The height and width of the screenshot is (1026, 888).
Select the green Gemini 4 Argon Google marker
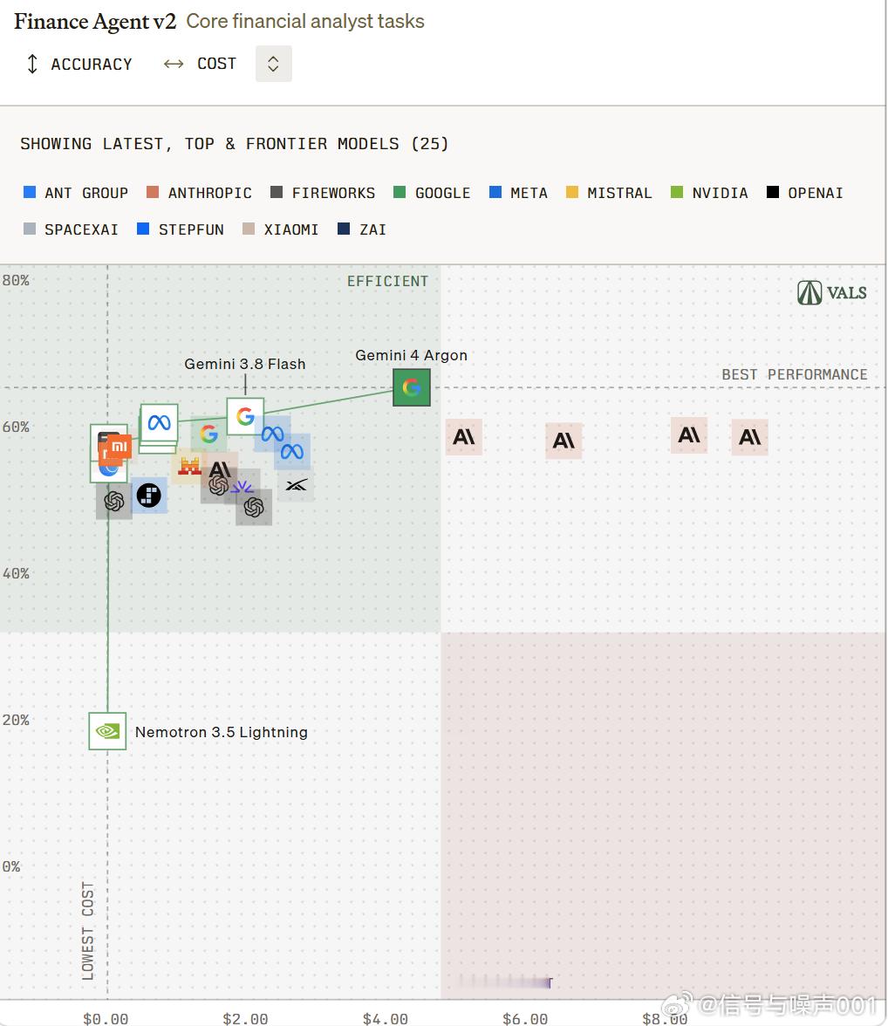point(412,387)
